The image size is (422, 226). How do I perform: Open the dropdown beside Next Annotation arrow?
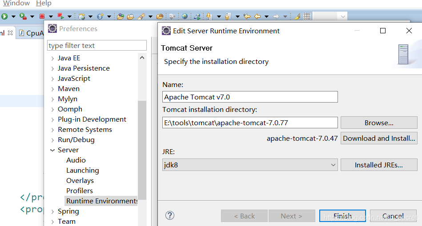coord(219,17)
